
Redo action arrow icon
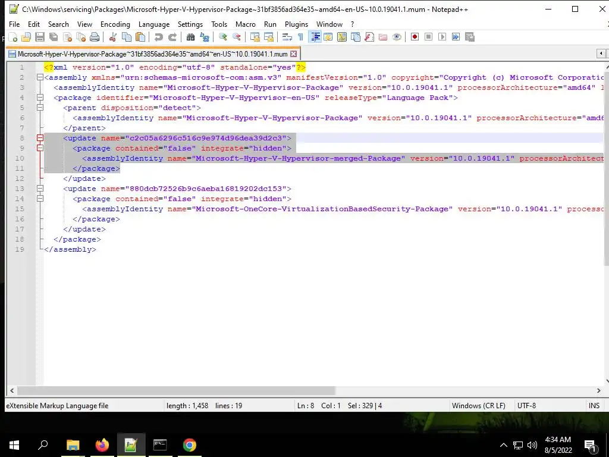(x=172, y=37)
